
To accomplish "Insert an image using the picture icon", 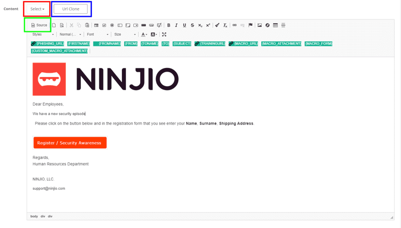I will click(x=260, y=25).
